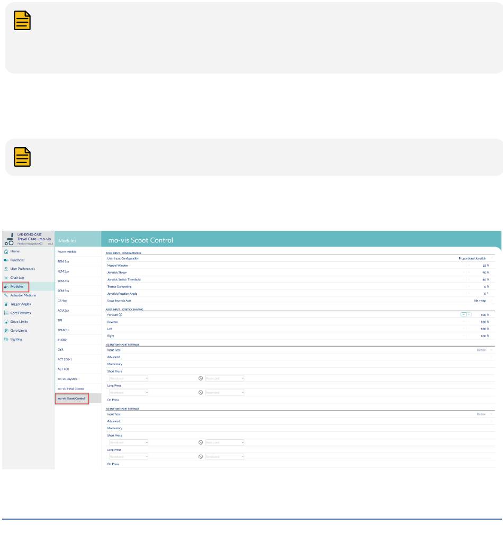Select the TPI module
The image size is (503, 553).
tap(78, 321)
